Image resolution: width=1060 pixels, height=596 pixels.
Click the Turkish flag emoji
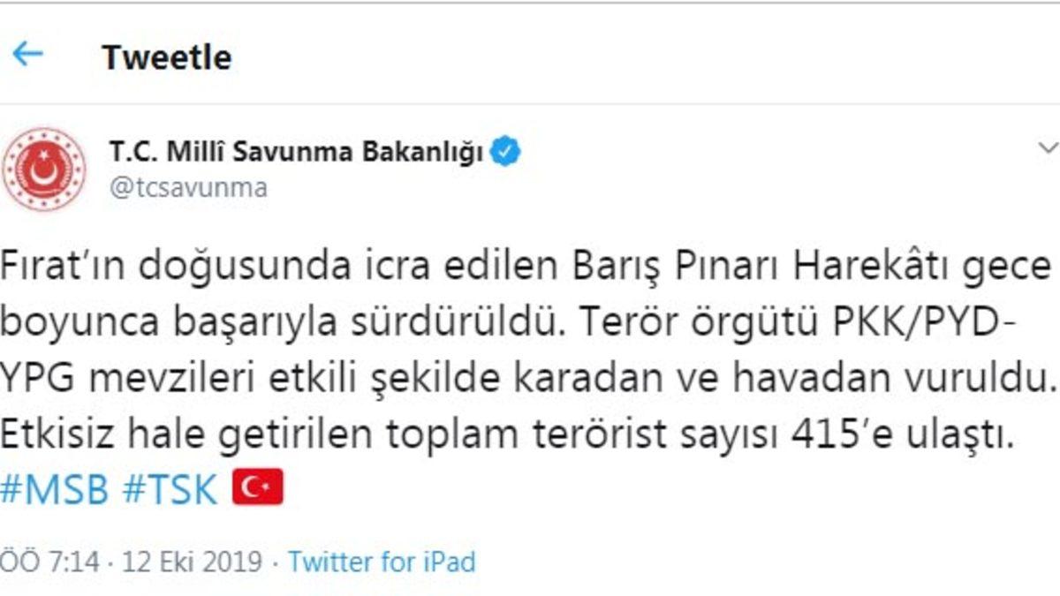click(257, 487)
